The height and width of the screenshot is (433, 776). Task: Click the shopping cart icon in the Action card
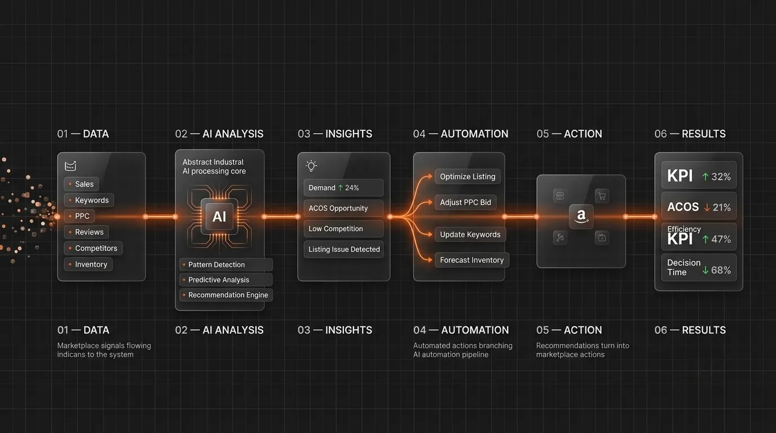coord(602,196)
